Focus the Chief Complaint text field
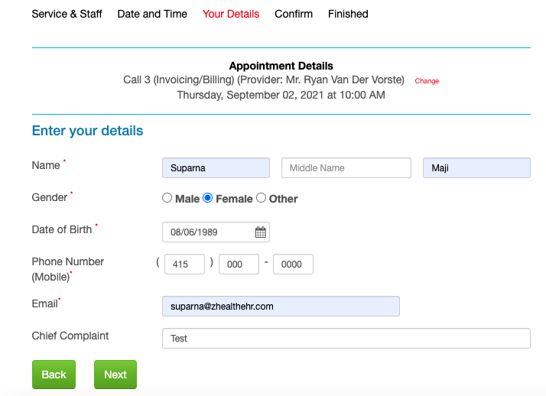 (x=346, y=338)
